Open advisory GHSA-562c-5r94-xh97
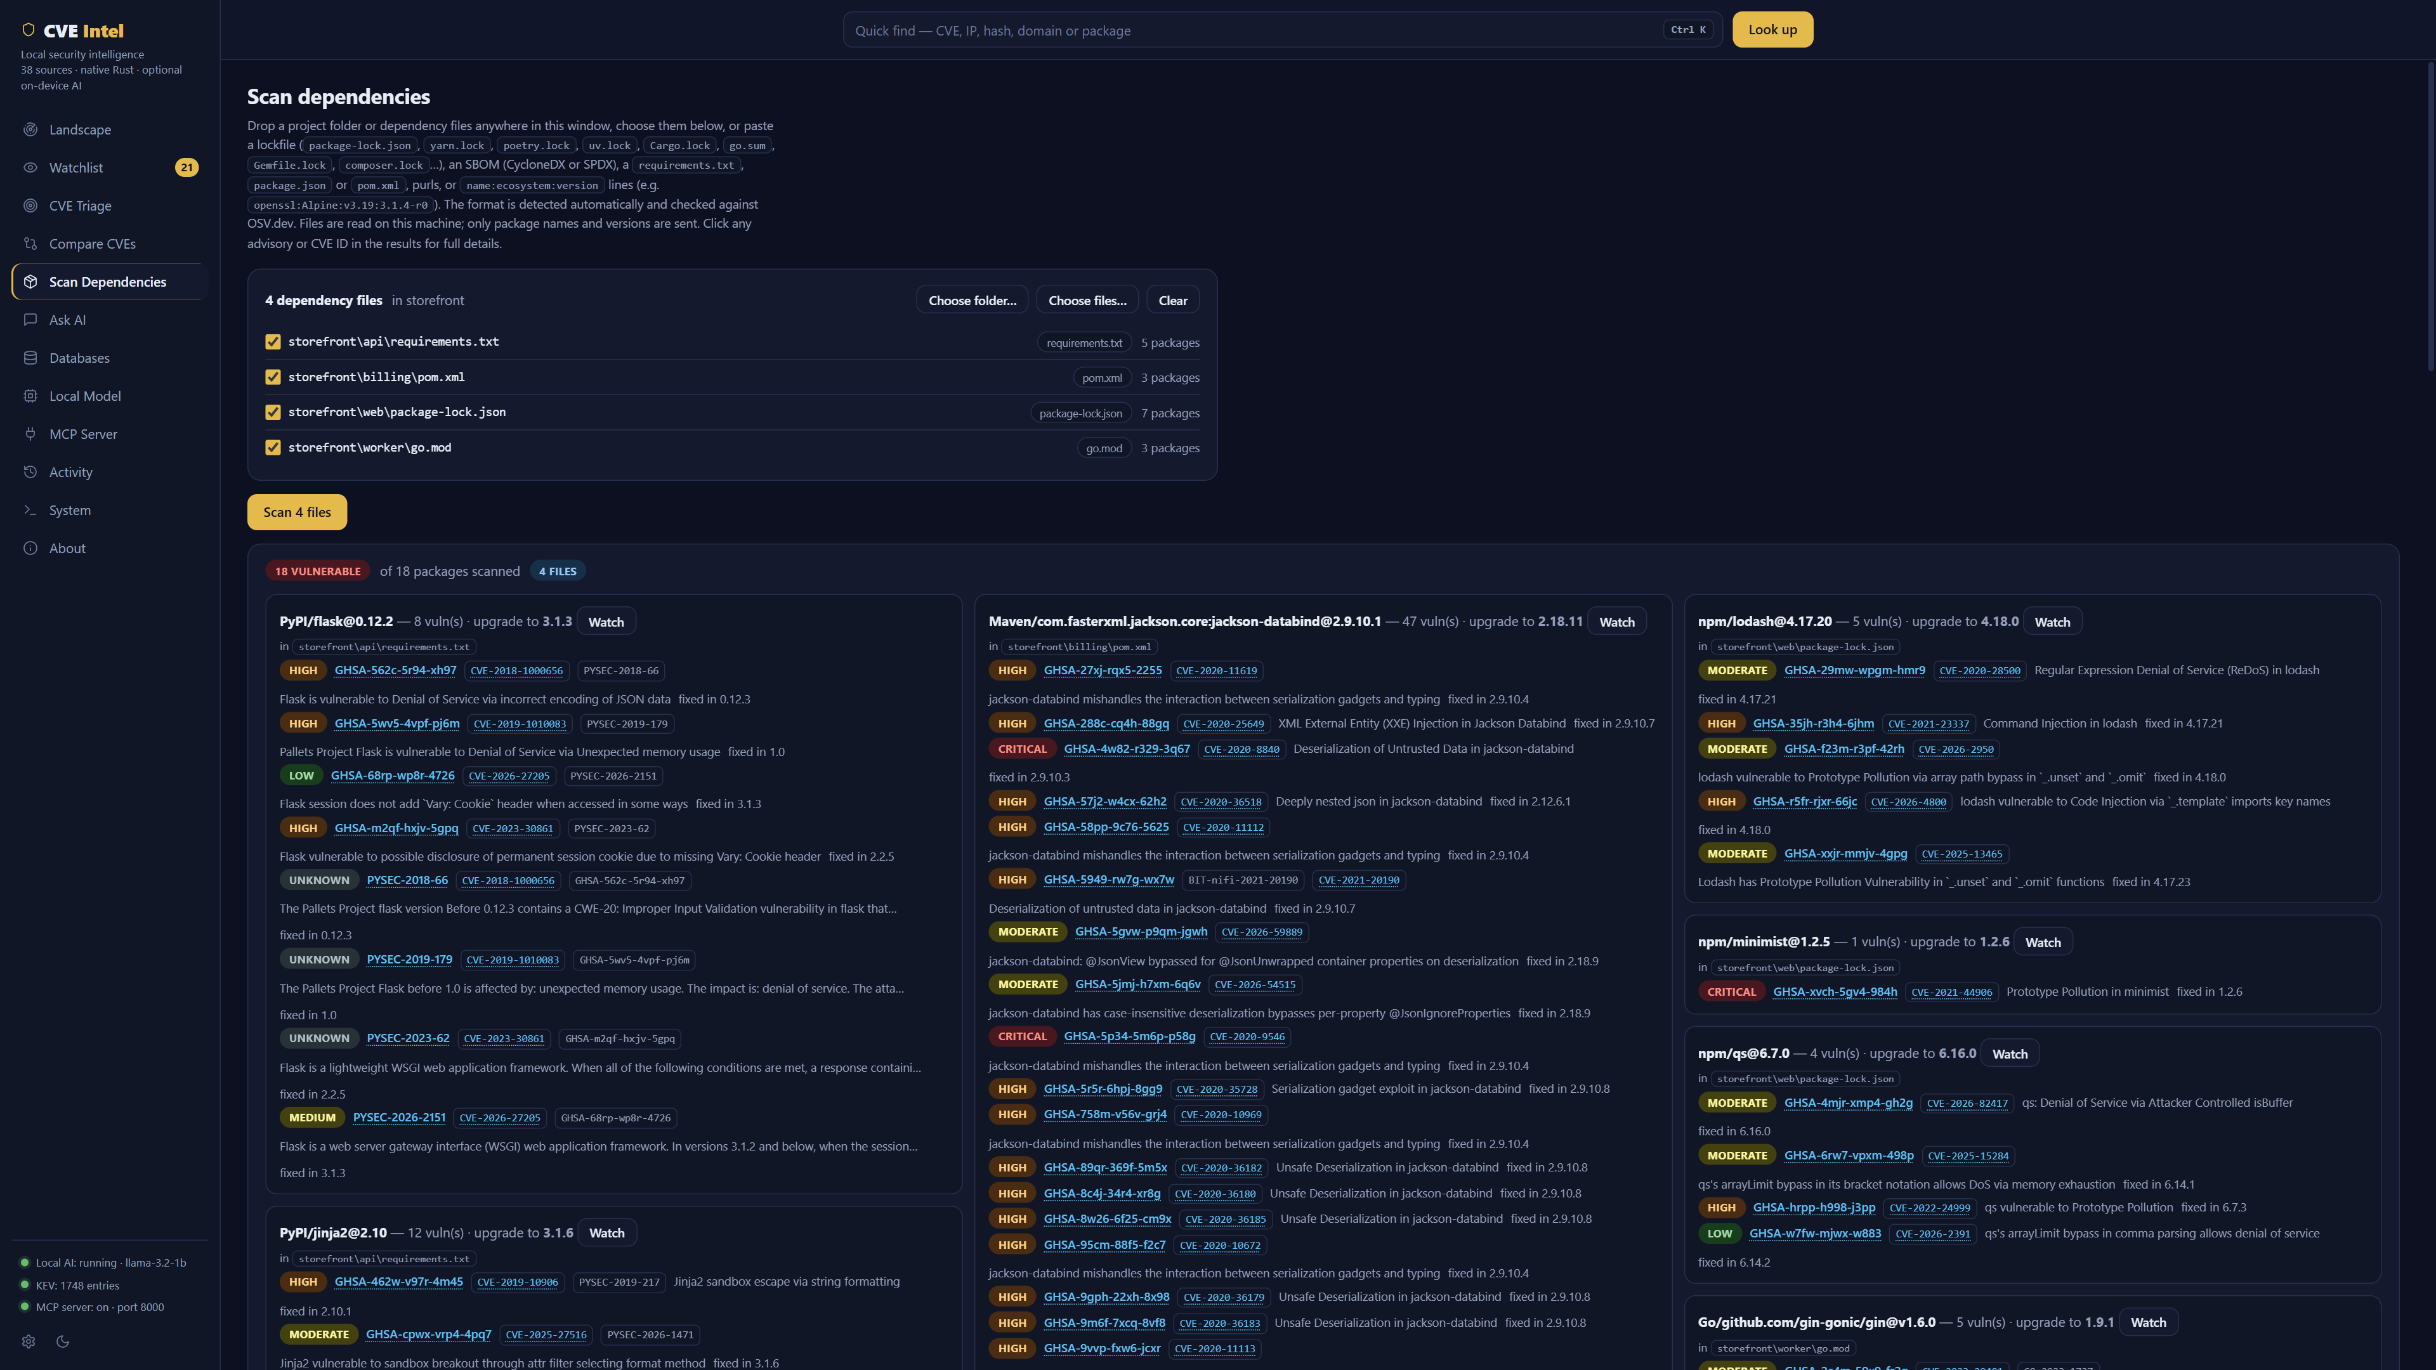Screen dimensions: 2436x1370 coord(395,670)
